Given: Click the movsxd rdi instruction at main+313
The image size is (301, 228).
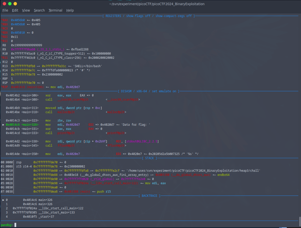Looking at the screenshot, I should tap(73, 108).
